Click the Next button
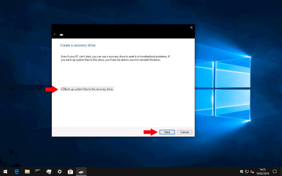 (x=167, y=132)
